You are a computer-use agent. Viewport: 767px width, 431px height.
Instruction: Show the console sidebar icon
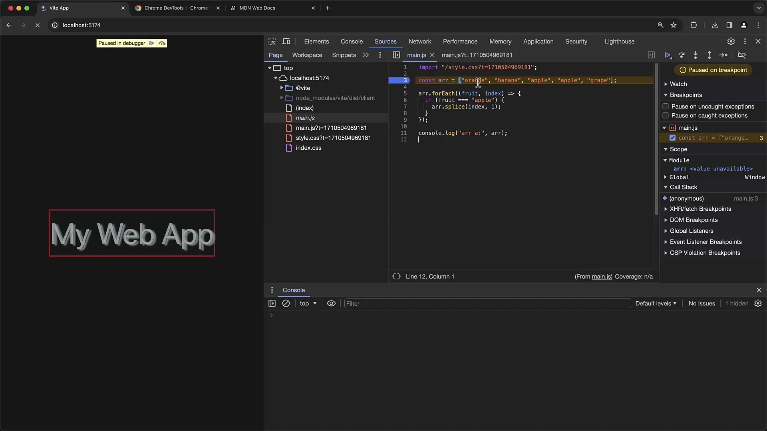(x=272, y=304)
